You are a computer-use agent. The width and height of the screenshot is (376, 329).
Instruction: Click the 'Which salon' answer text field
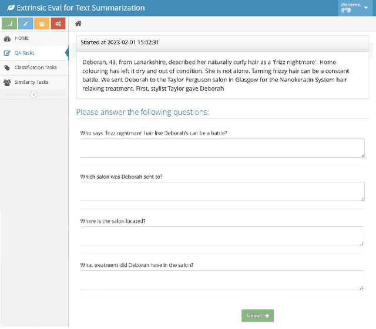click(222, 191)
